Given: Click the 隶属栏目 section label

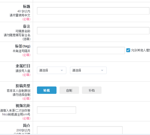Looking at the screenshot, I should tap(23, 66).
